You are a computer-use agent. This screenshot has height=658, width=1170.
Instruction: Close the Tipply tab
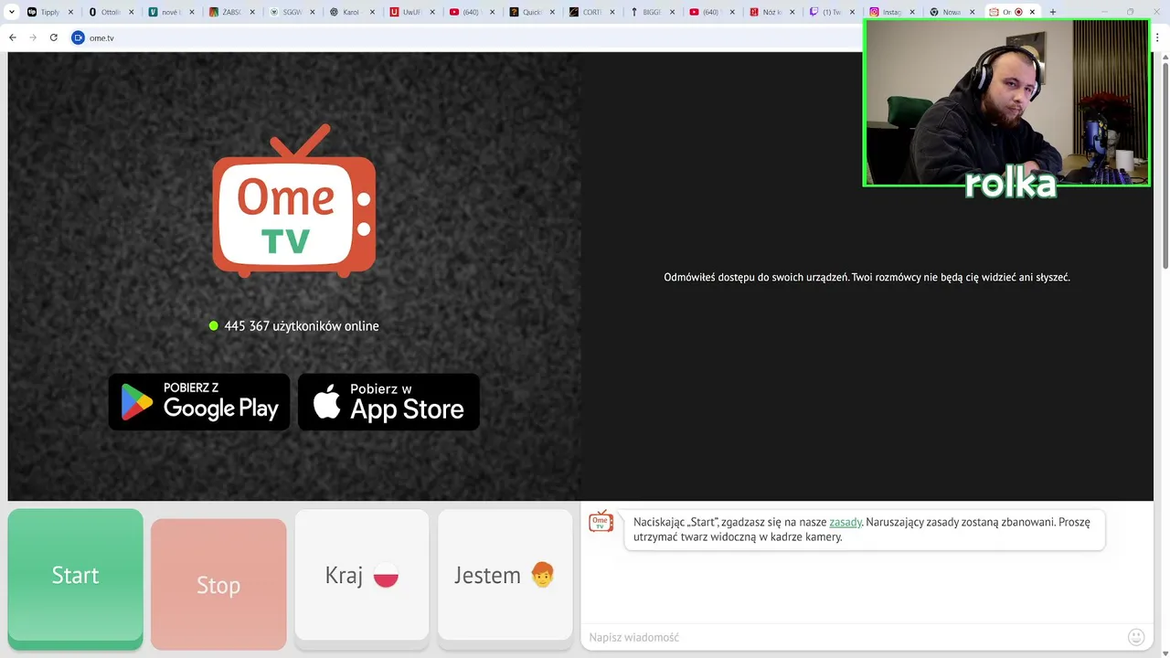[x=70, y=12]
